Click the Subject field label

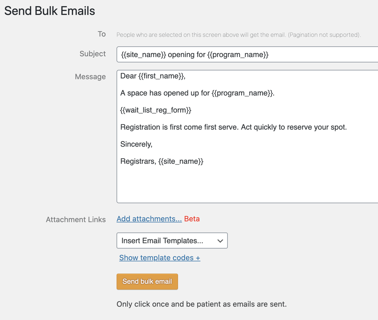click(92, 54)
